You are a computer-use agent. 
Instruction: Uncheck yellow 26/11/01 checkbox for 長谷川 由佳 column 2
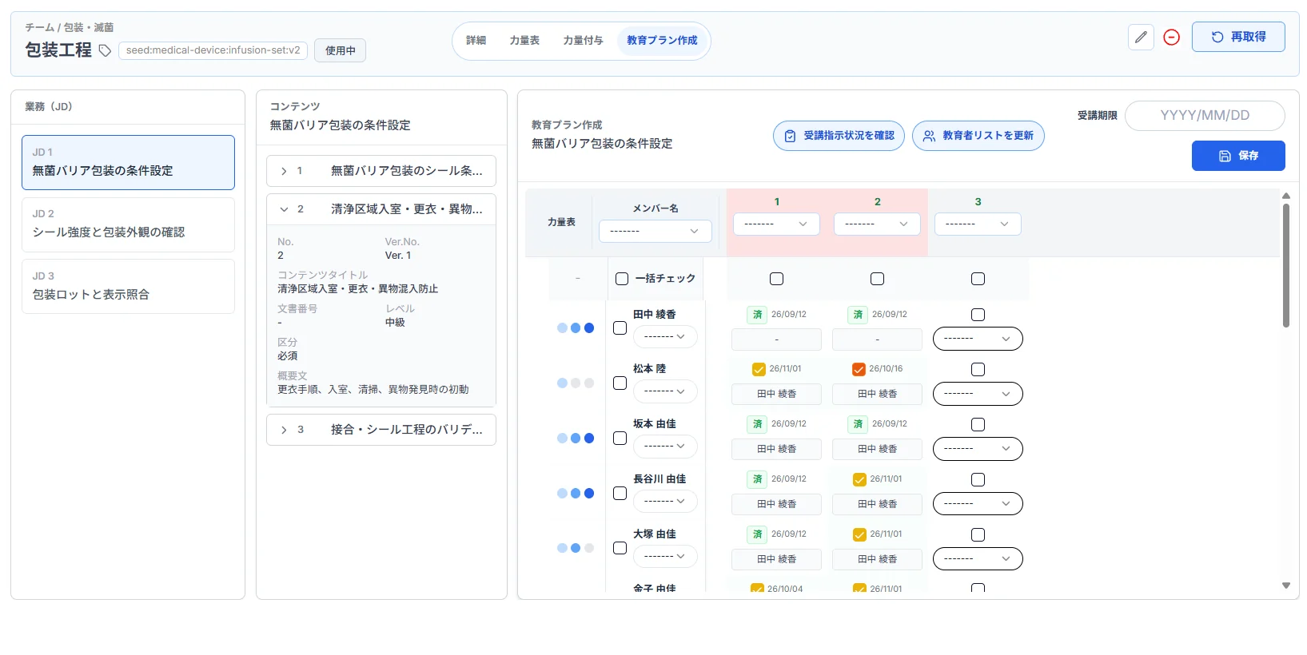[859, 479]
